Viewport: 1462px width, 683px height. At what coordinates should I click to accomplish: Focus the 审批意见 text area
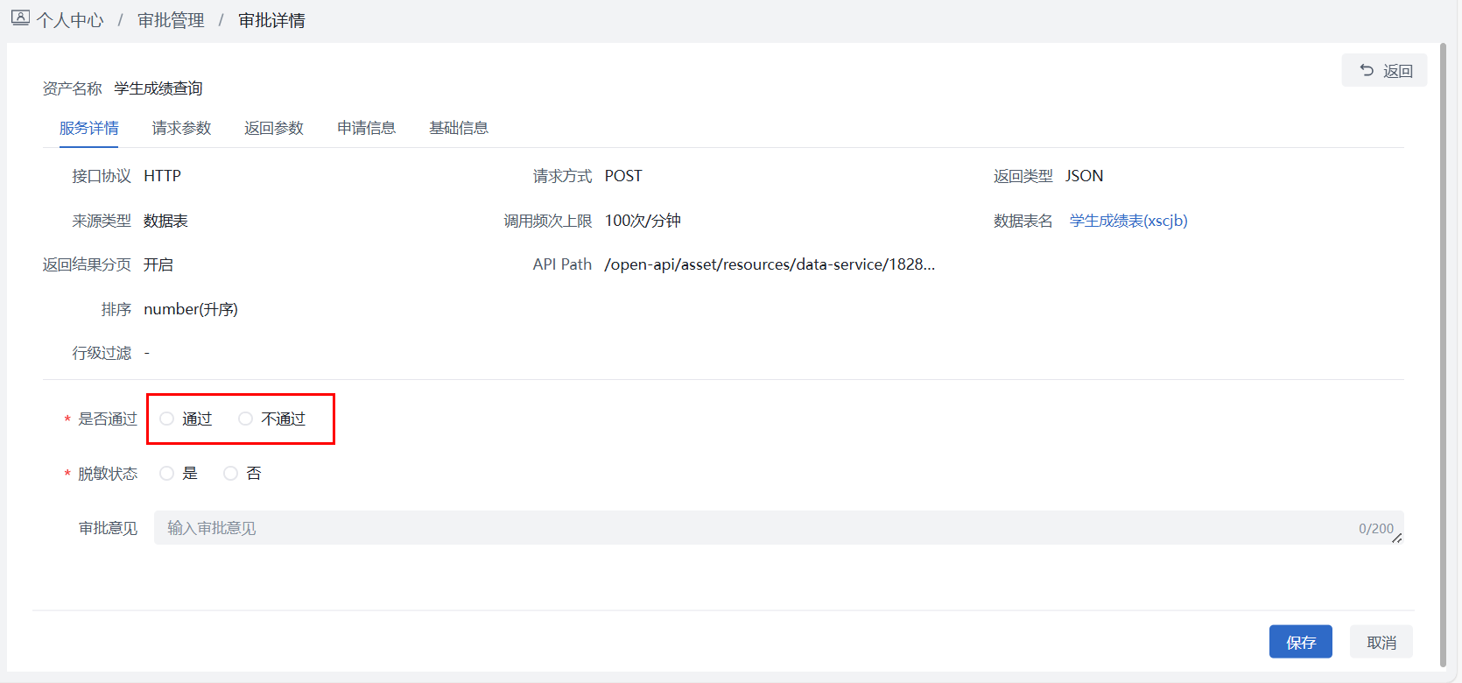(778, 528)
